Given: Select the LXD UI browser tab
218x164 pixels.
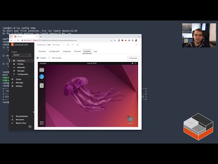Looking at the screenshot, I should tap(26, 36).
